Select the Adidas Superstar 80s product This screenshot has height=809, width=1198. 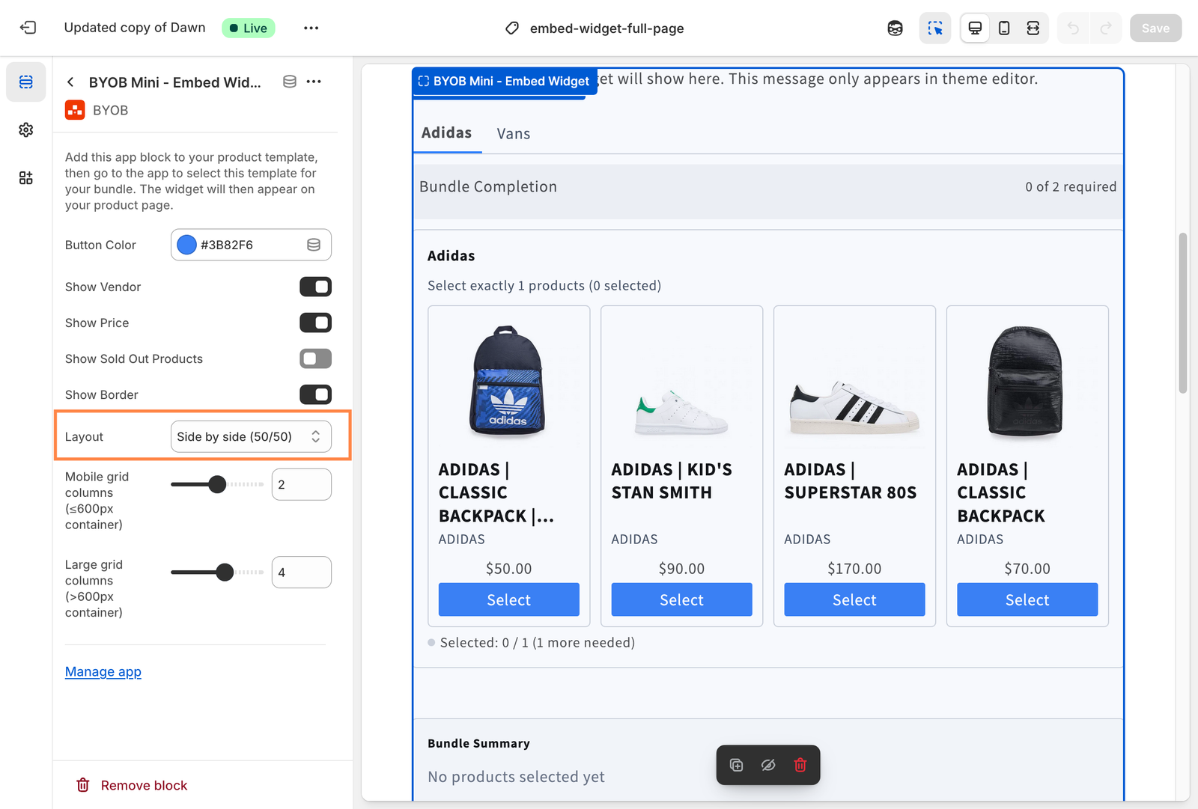point(854,600)
